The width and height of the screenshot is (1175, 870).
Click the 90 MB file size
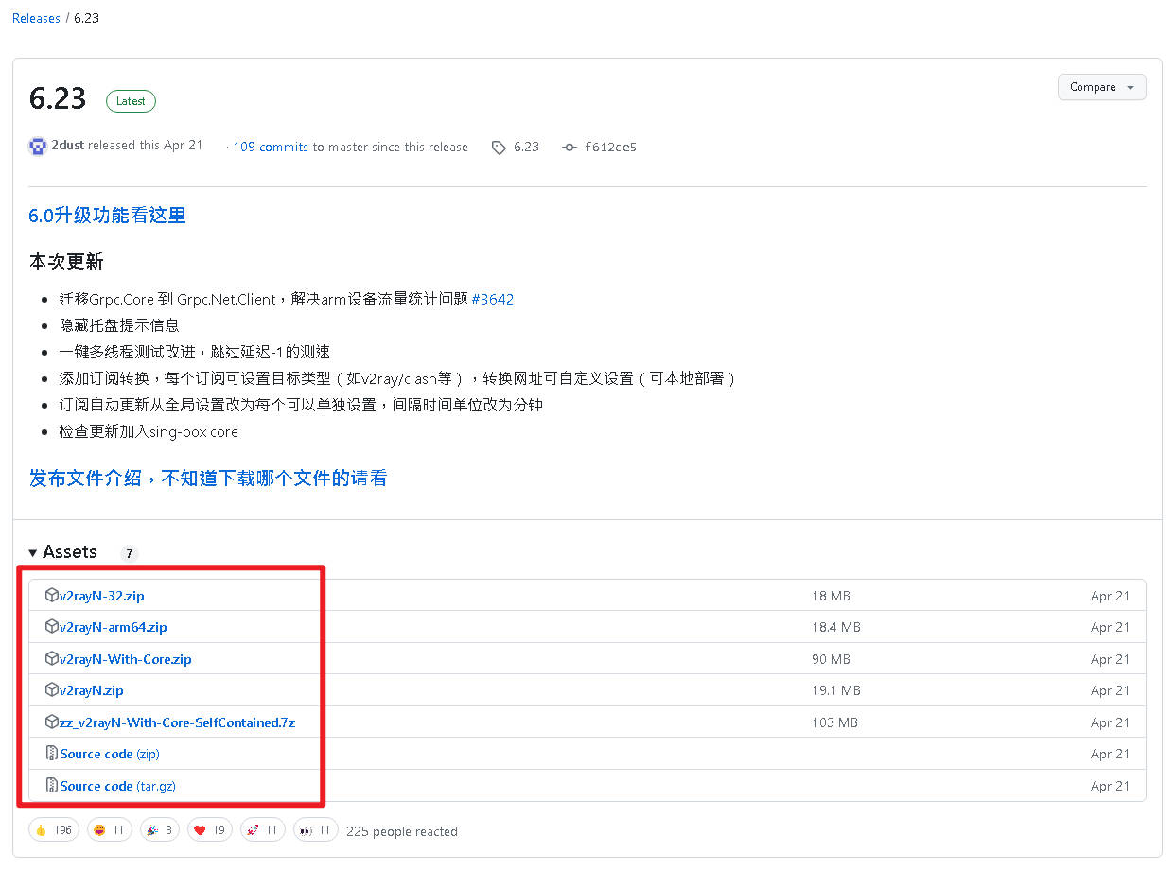coord(831,660)
